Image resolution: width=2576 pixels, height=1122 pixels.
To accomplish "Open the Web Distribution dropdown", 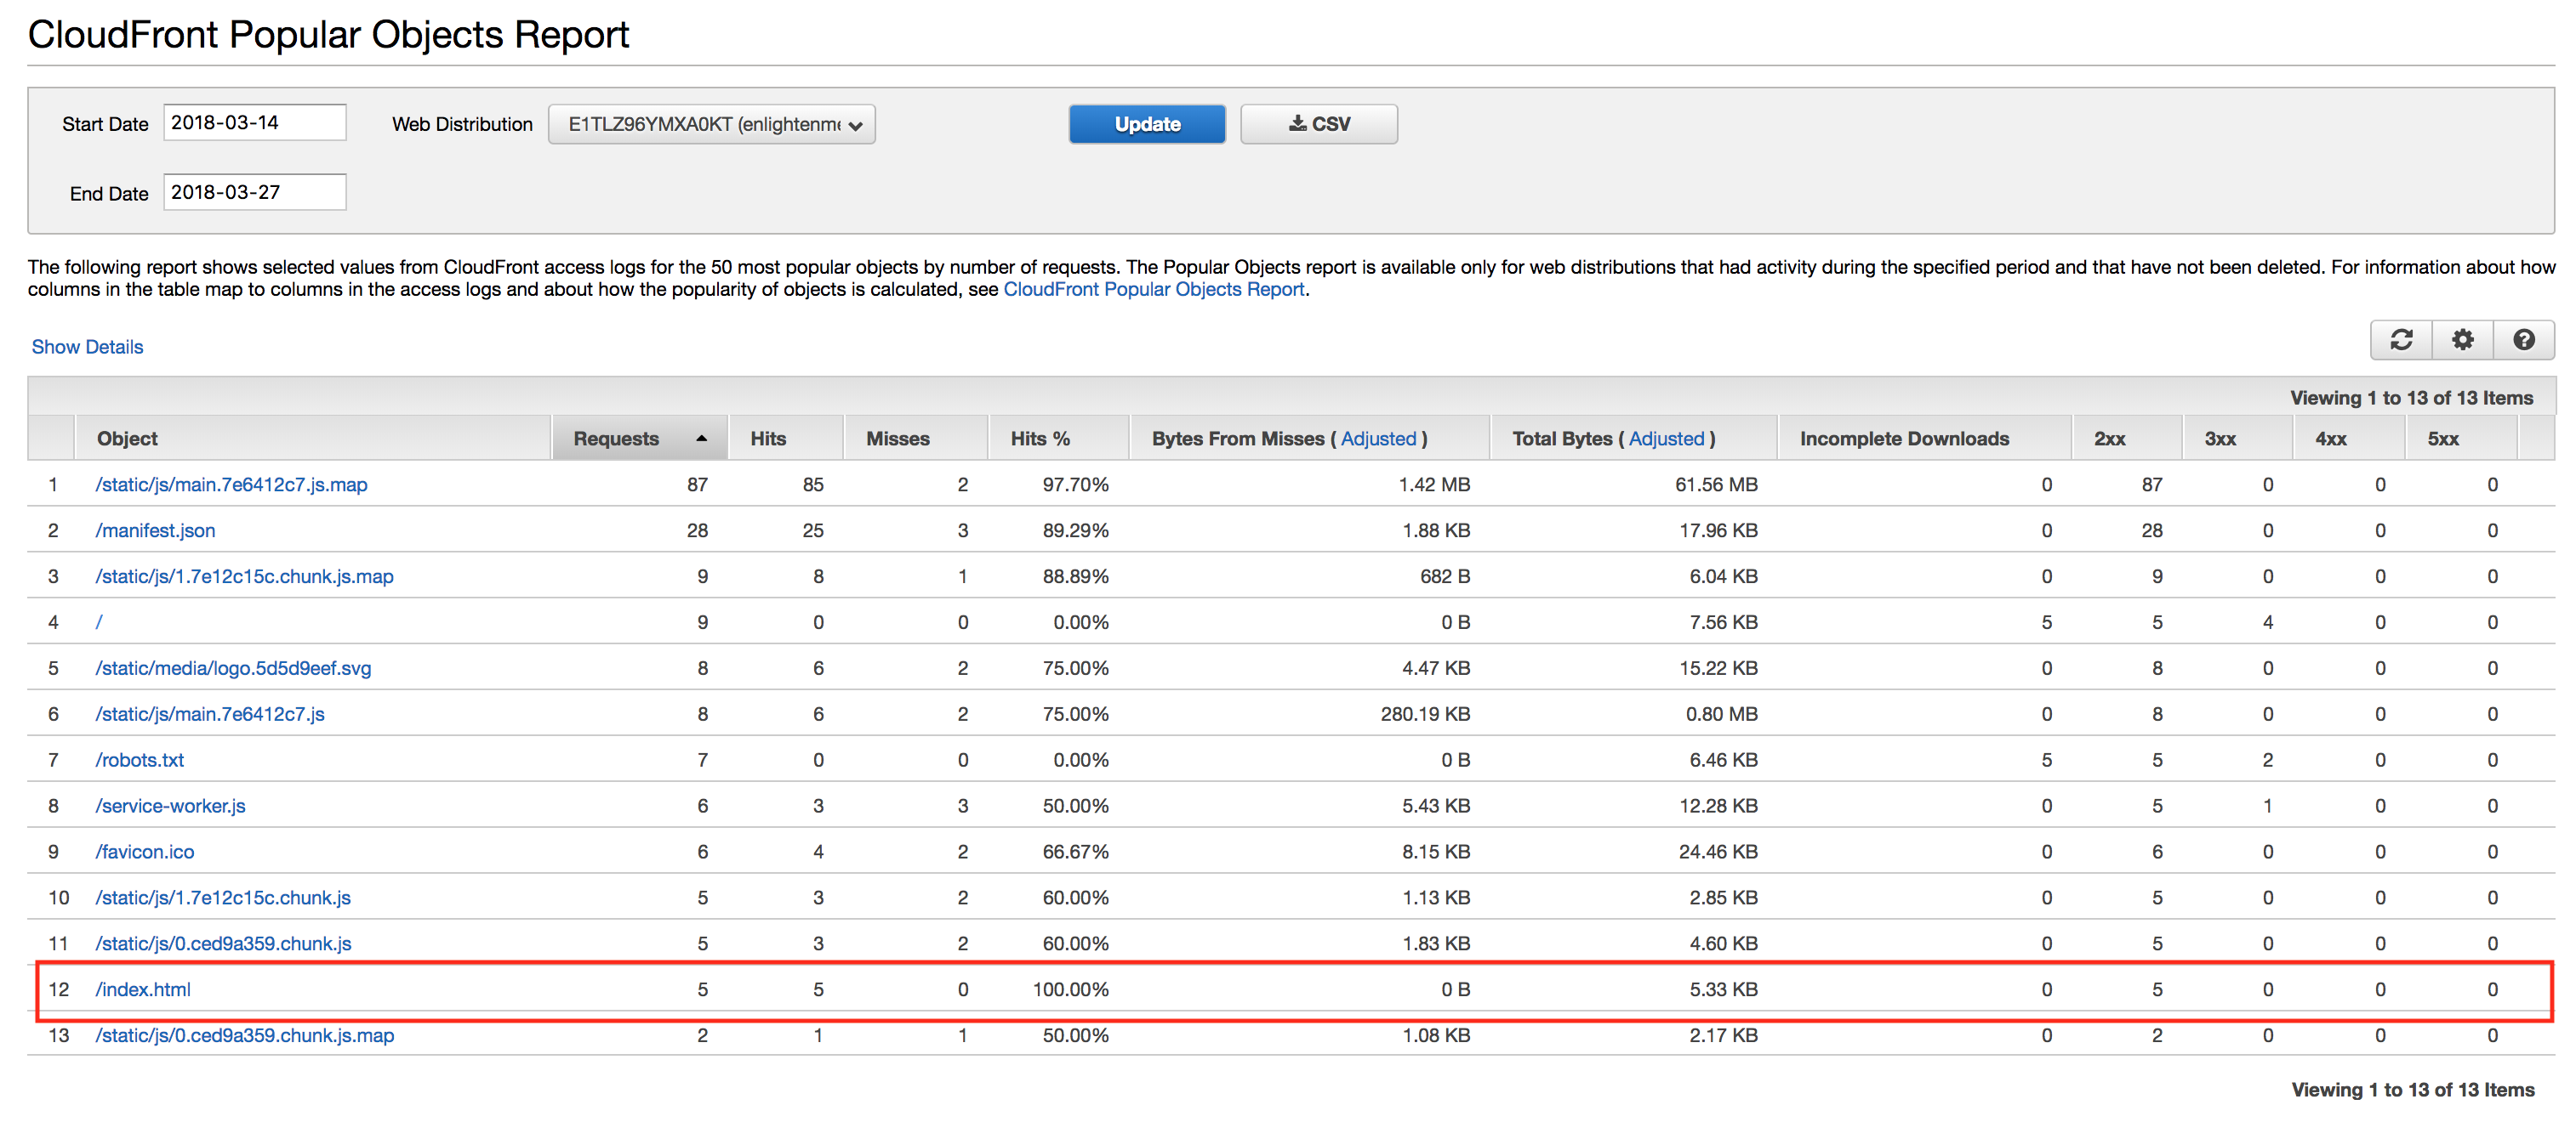I will point(711,124).
